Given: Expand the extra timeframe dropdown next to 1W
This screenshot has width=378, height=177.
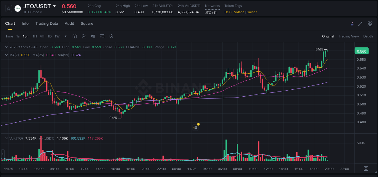Looking at the screenshot, I should (x=65, y=36).
